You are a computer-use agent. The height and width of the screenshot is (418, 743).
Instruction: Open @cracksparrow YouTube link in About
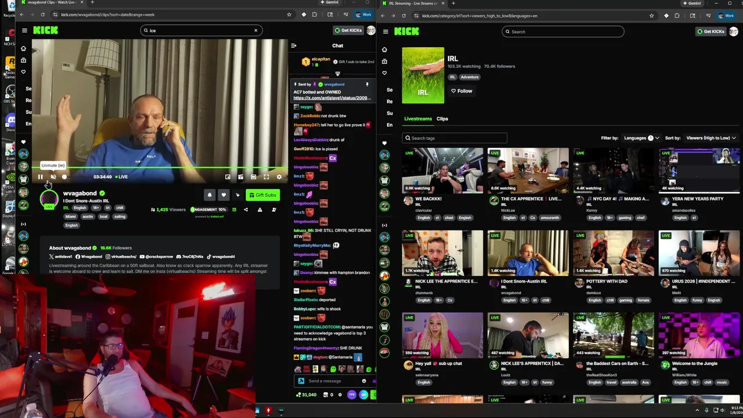click(x=156, y=257)
